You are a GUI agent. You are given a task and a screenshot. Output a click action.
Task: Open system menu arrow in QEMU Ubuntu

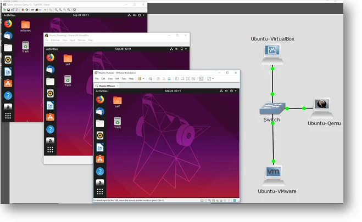(x=143, y=15)
